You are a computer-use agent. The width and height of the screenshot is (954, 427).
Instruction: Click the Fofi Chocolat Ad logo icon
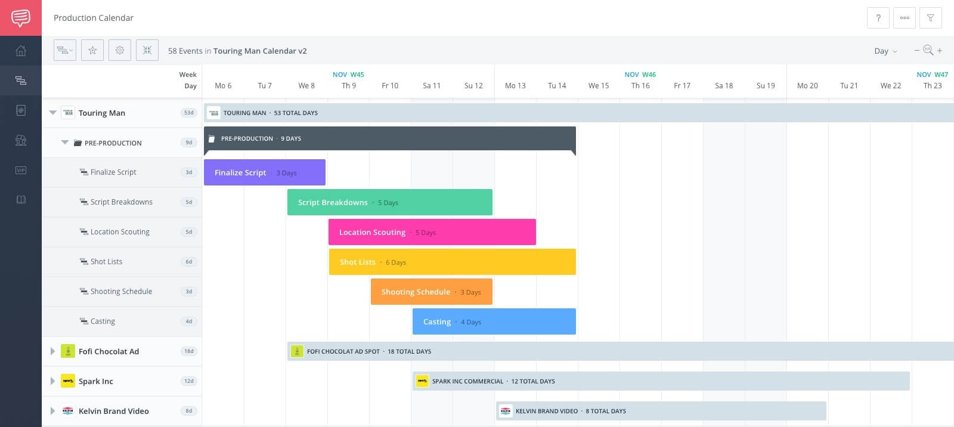pos(68,351)
